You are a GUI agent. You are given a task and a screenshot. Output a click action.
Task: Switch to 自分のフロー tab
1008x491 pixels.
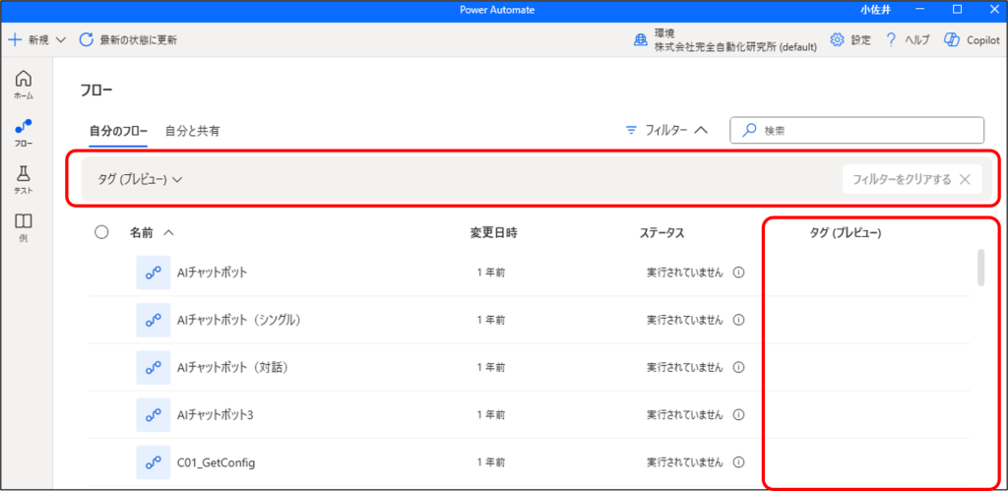[118, 131]
